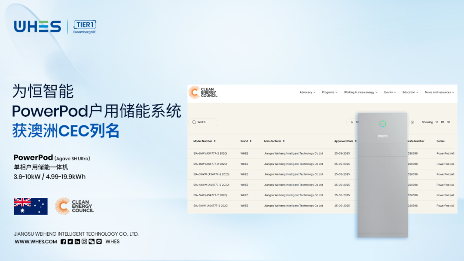This screenshot has width=464, height=261.
Task: Click the WeChat icon
Action: [92, 242]
